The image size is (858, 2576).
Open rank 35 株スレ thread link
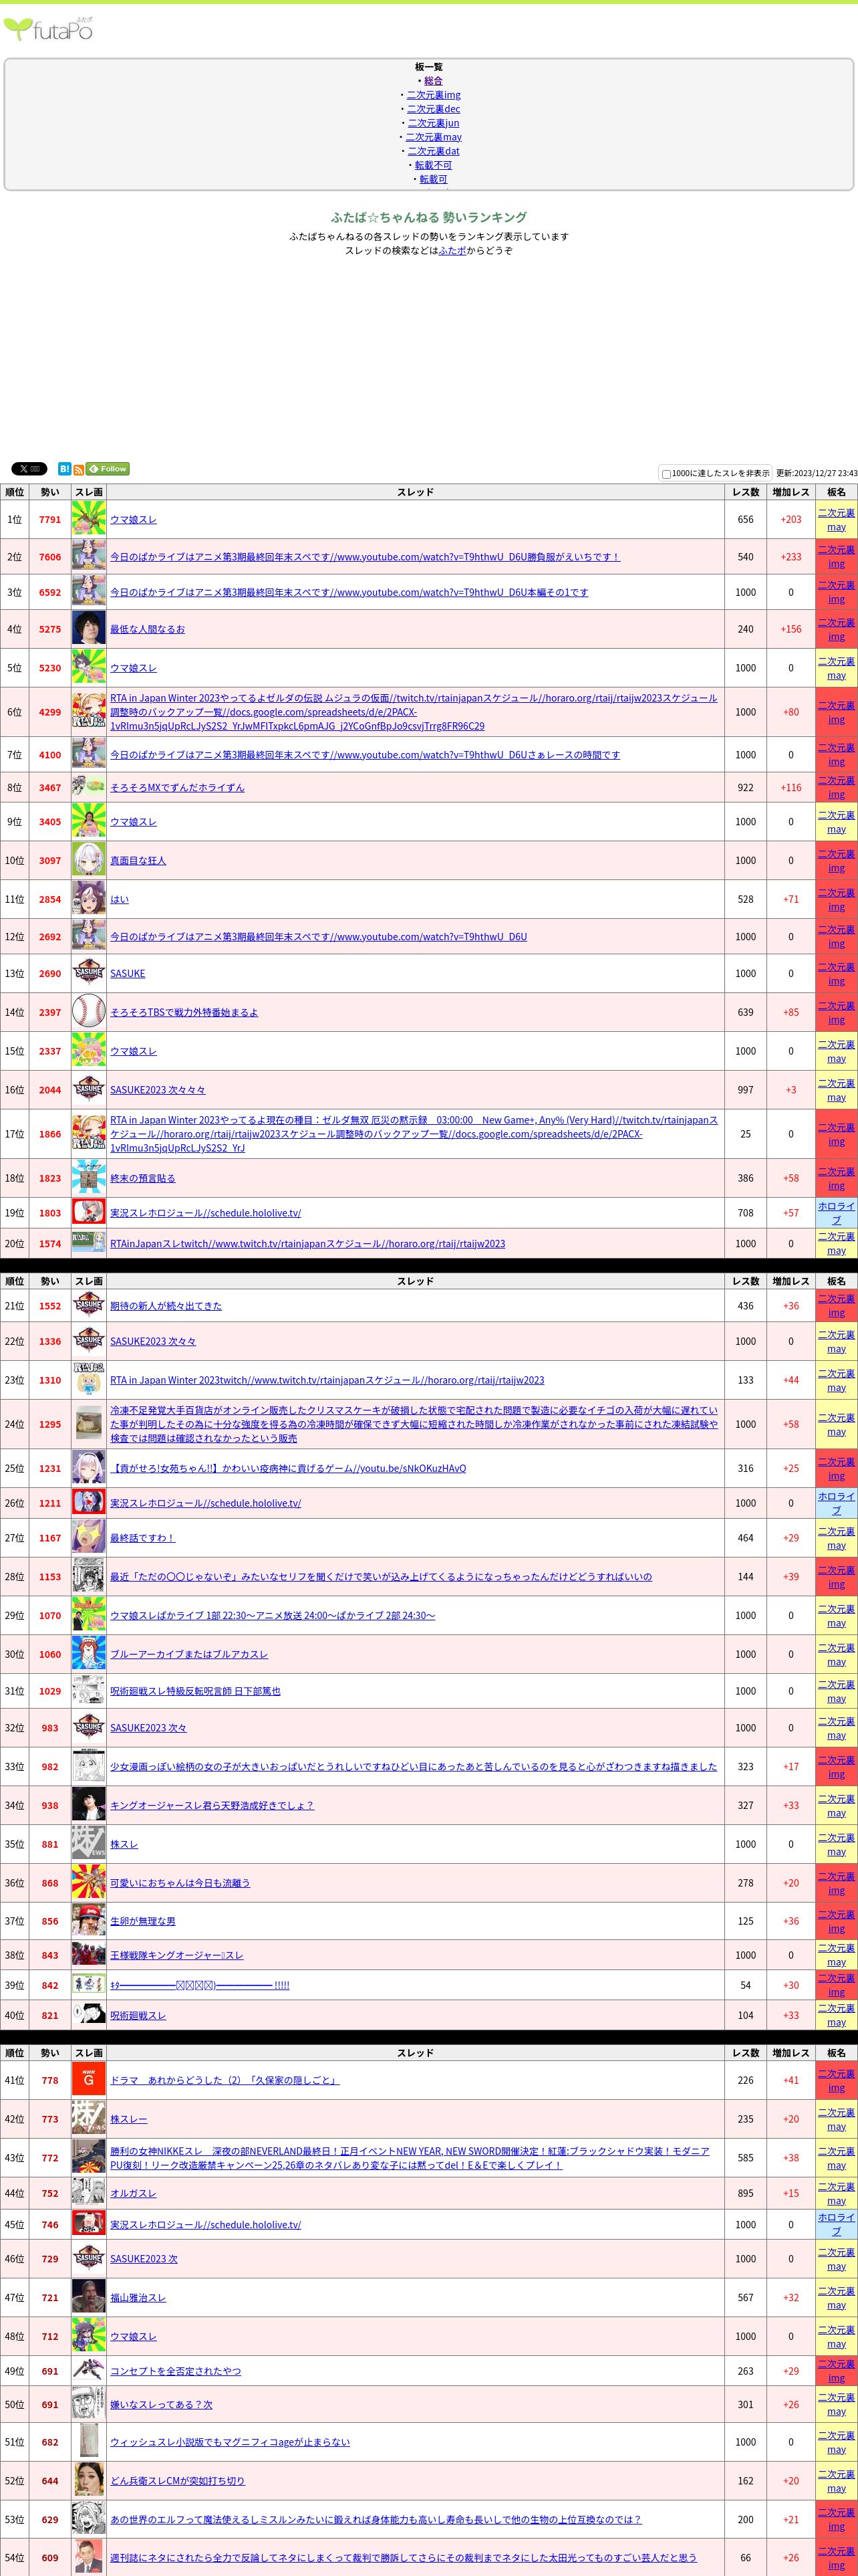click(124, 1844)
